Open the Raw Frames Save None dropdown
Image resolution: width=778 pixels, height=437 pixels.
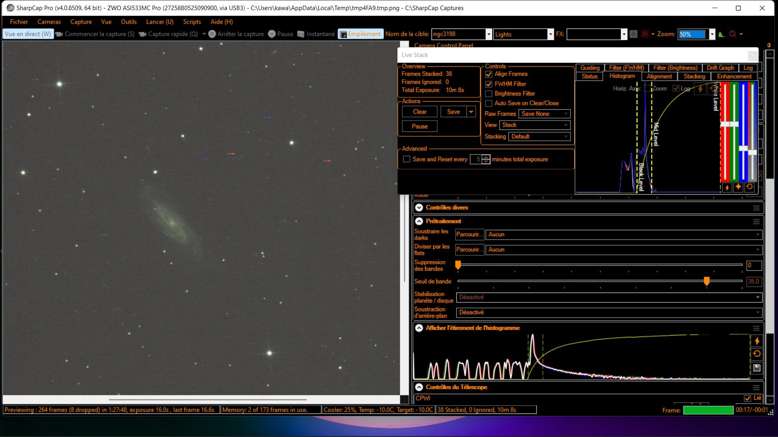pyautogui.click(x=545, y=114)
